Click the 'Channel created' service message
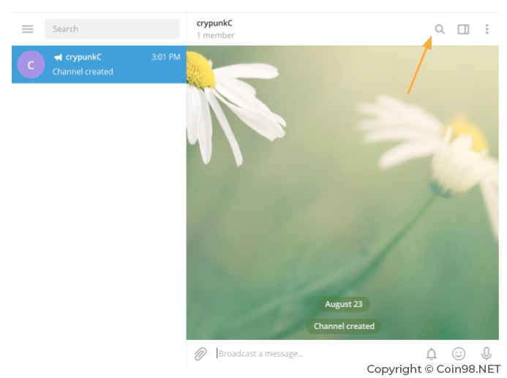 [x=344, y=326]
